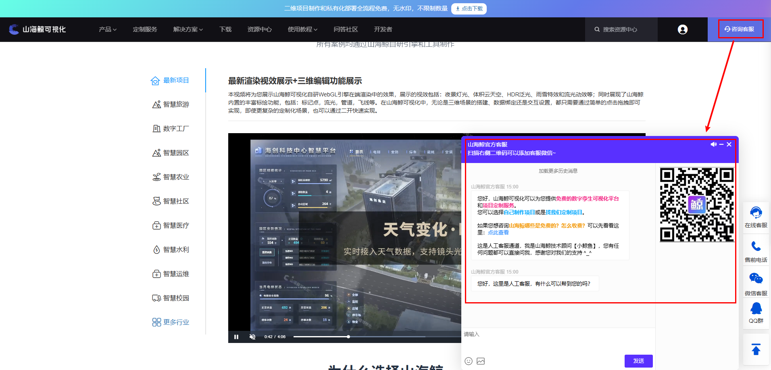Close the 山海鲸官方客服 chat window

(x=729, y=144)
